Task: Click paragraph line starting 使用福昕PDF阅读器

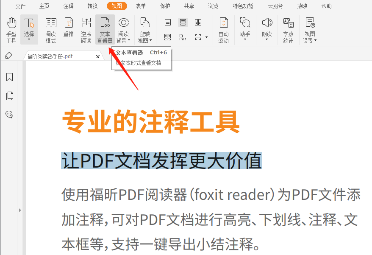Action: click(211, 195)
